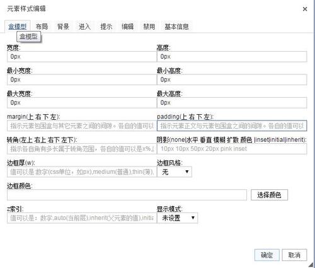Click the resize grip icon at dialog corner
This screenshot has height=268, width=315.
coord(311,265)
